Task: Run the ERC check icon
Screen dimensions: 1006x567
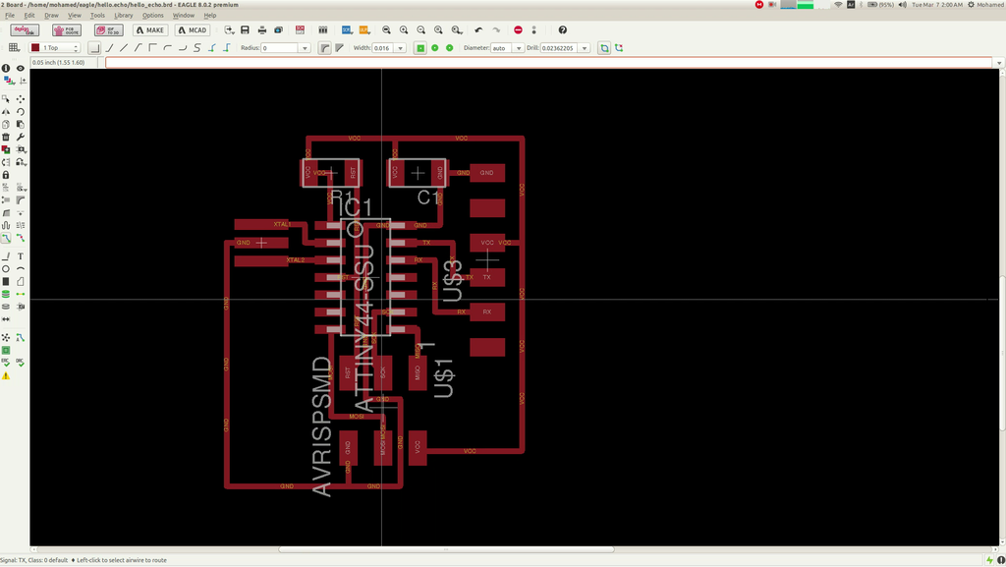Action: pyautogui.click(x=6, y=363)
